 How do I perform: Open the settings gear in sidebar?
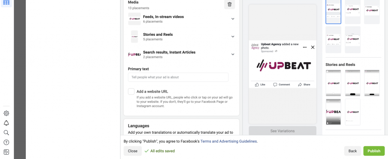point(6,113)
